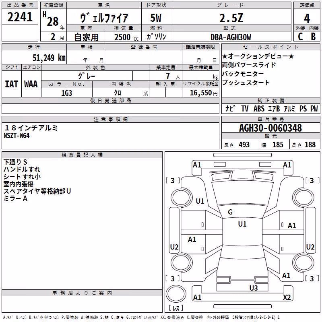The image size is (322, 322).
Task: Select the "プッシュスタート" sales point
Action: pyautogui.click(x=246, y=83)
